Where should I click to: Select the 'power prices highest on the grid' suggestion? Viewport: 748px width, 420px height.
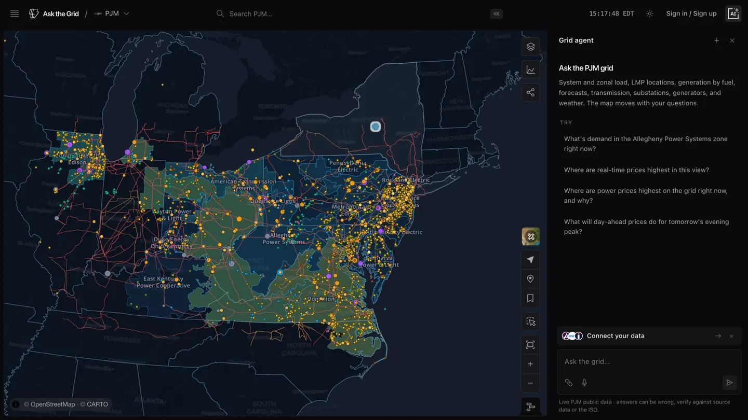coord(649,195)
